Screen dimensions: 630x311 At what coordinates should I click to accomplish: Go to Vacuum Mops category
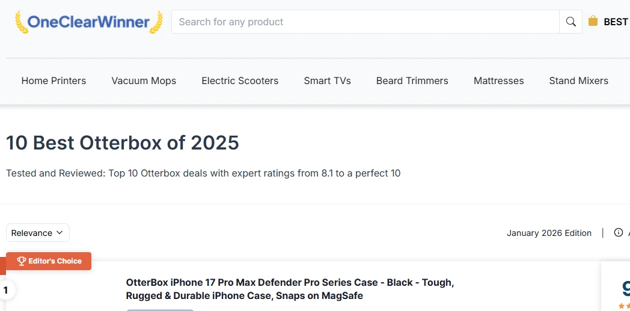point(144,81)
